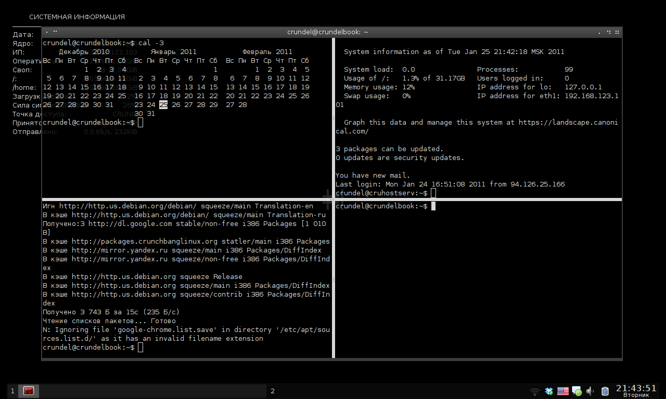Click '3 packages can be updated.' line

click(x=390, y=149)
